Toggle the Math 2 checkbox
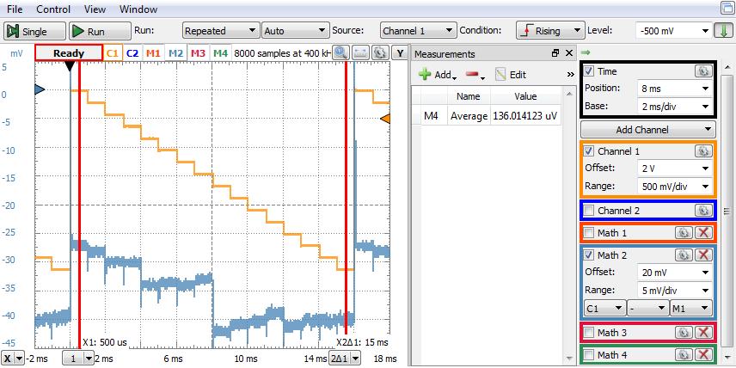 [x=590, y=255]
